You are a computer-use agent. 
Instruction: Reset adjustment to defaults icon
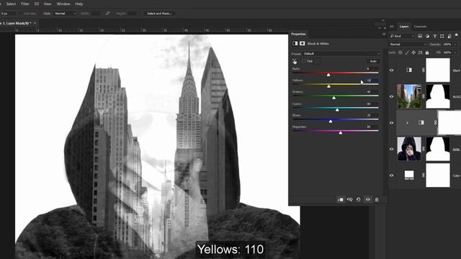[x=359, y=200]
